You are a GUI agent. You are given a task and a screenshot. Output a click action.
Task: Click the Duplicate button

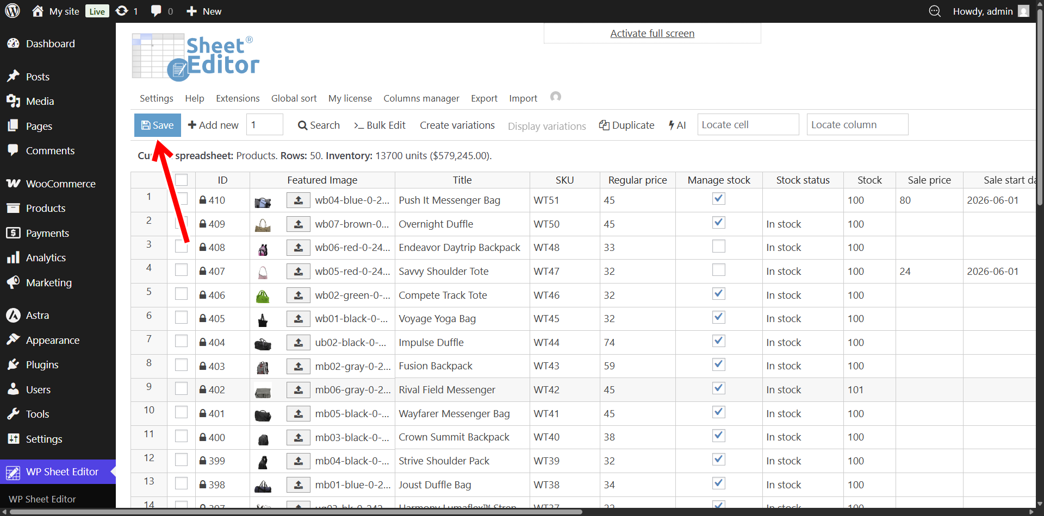pos(626,125)
